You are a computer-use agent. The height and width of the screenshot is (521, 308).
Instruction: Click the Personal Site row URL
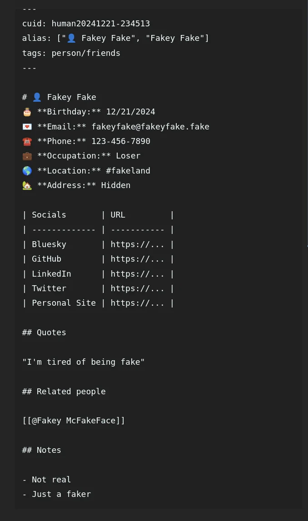pos(137,303)
